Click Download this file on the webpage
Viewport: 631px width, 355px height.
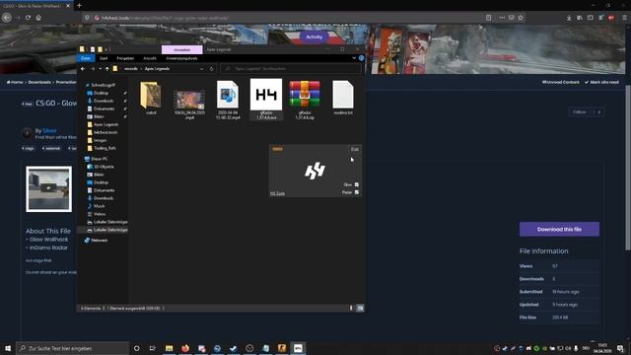(559, 229)
